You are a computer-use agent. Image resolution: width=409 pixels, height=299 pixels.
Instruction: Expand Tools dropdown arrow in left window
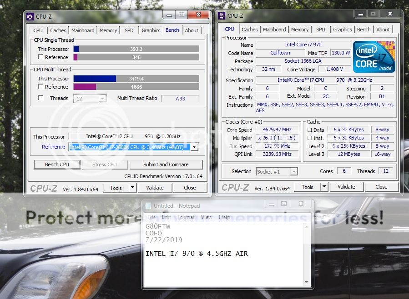tap(132, 187)
